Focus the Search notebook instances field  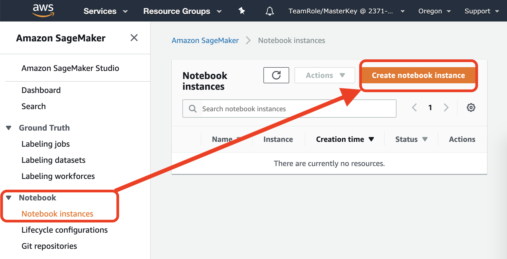coord(289,109)
